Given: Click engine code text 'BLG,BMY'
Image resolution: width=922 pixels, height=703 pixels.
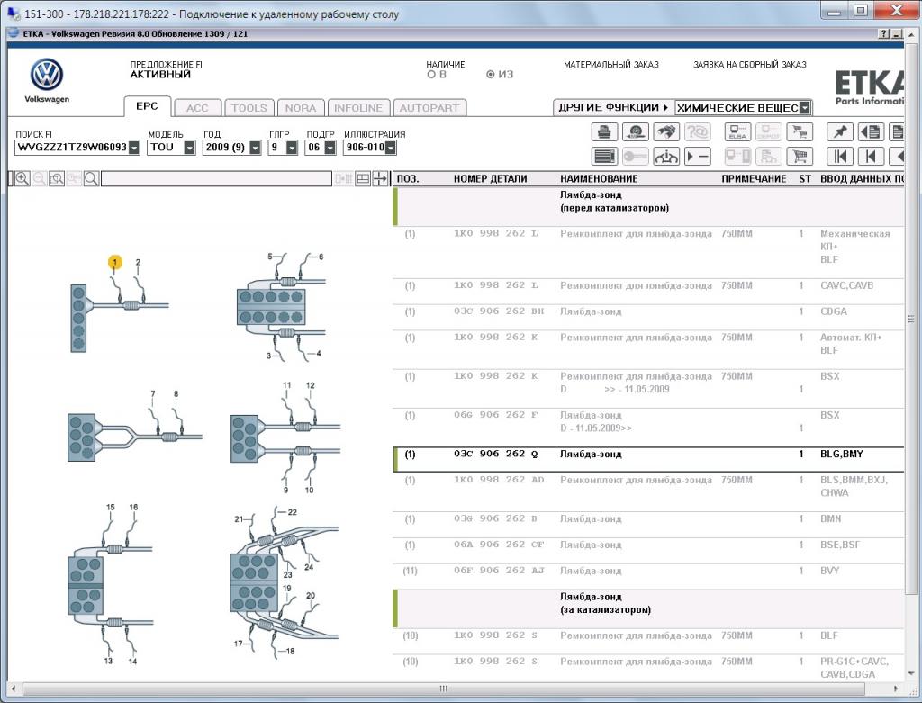Looking at the screenshot, I should point(842,454).
